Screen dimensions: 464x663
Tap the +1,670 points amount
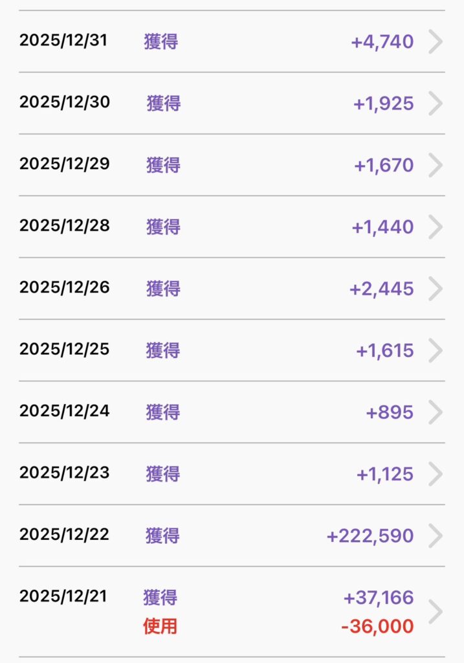383,166
